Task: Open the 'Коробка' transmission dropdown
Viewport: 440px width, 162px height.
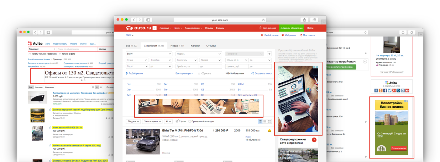Action: (161, 60)
